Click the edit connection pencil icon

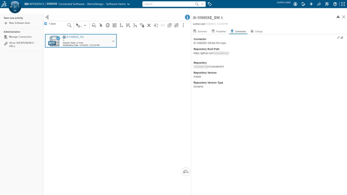click(x=338, y=38)
